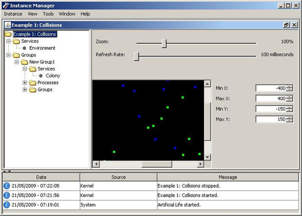
Task: Collapse the New Group1 node
Action: (x=16, y=62)
